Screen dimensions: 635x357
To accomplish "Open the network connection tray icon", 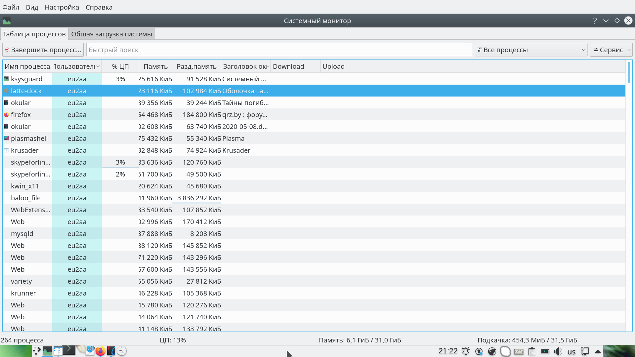I will pyautogui.click(x=585, y=351).
